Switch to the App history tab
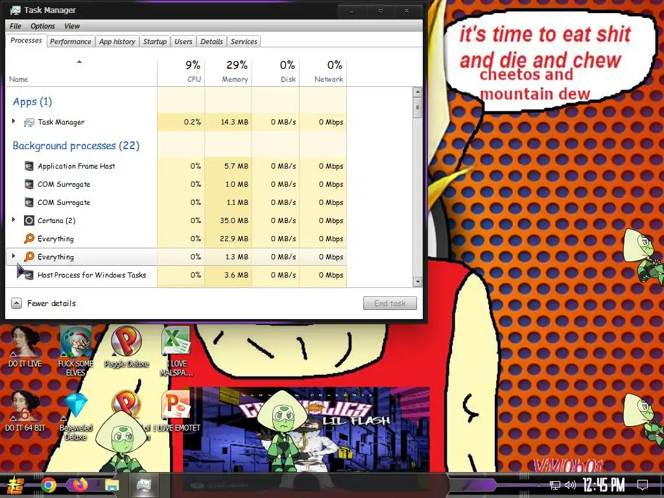The height and width of the screenshot is (498, 664). tap(117, 41)
